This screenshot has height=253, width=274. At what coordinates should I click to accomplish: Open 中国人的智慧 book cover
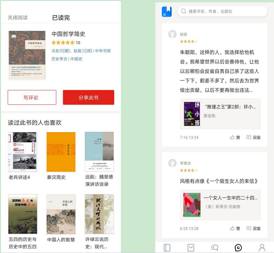click(x=61, y=214)
